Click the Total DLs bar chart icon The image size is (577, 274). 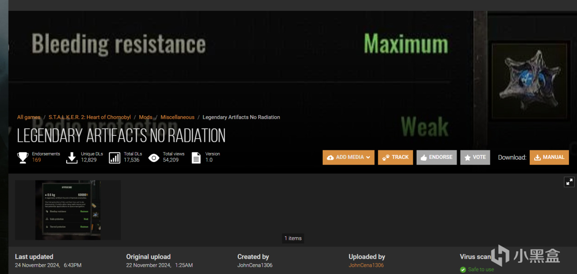click(x=115, y=157)
